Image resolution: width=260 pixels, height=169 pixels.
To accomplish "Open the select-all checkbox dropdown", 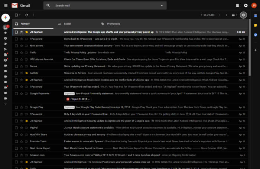I will click(20, 15).
